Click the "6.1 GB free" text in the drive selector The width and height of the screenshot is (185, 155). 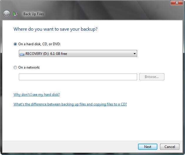(x=58, y=54)
